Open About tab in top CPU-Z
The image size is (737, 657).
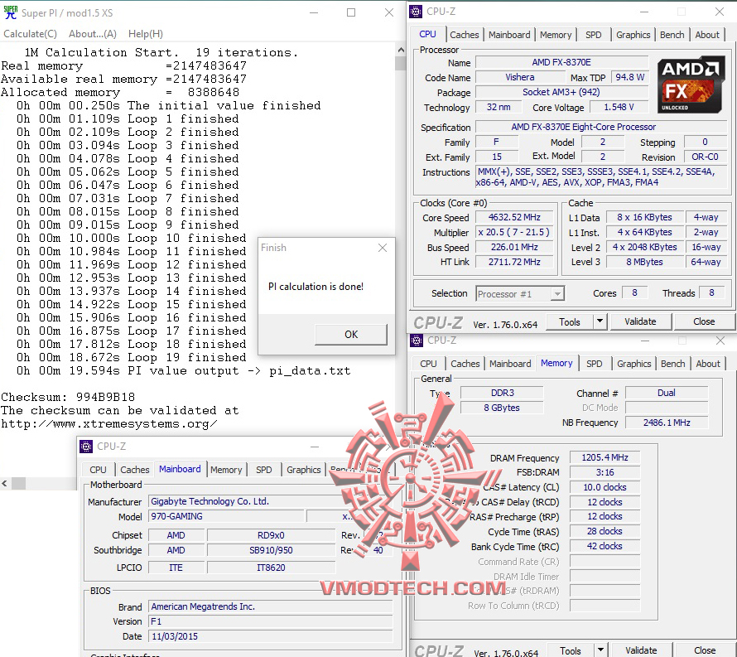tap(707, 35)
